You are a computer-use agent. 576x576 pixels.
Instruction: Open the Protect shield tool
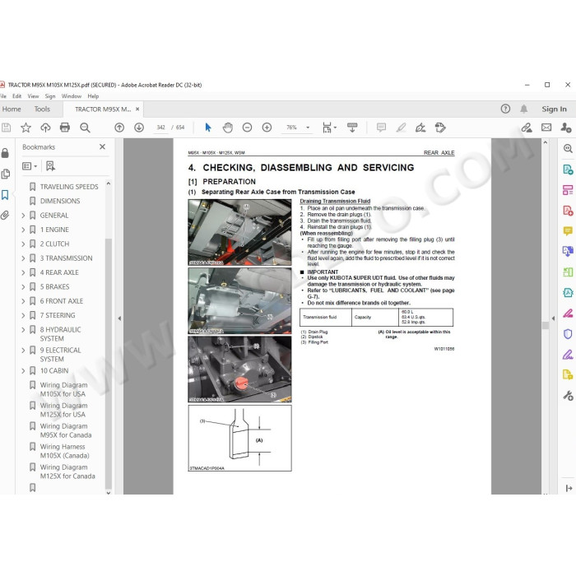click(568, 334)
